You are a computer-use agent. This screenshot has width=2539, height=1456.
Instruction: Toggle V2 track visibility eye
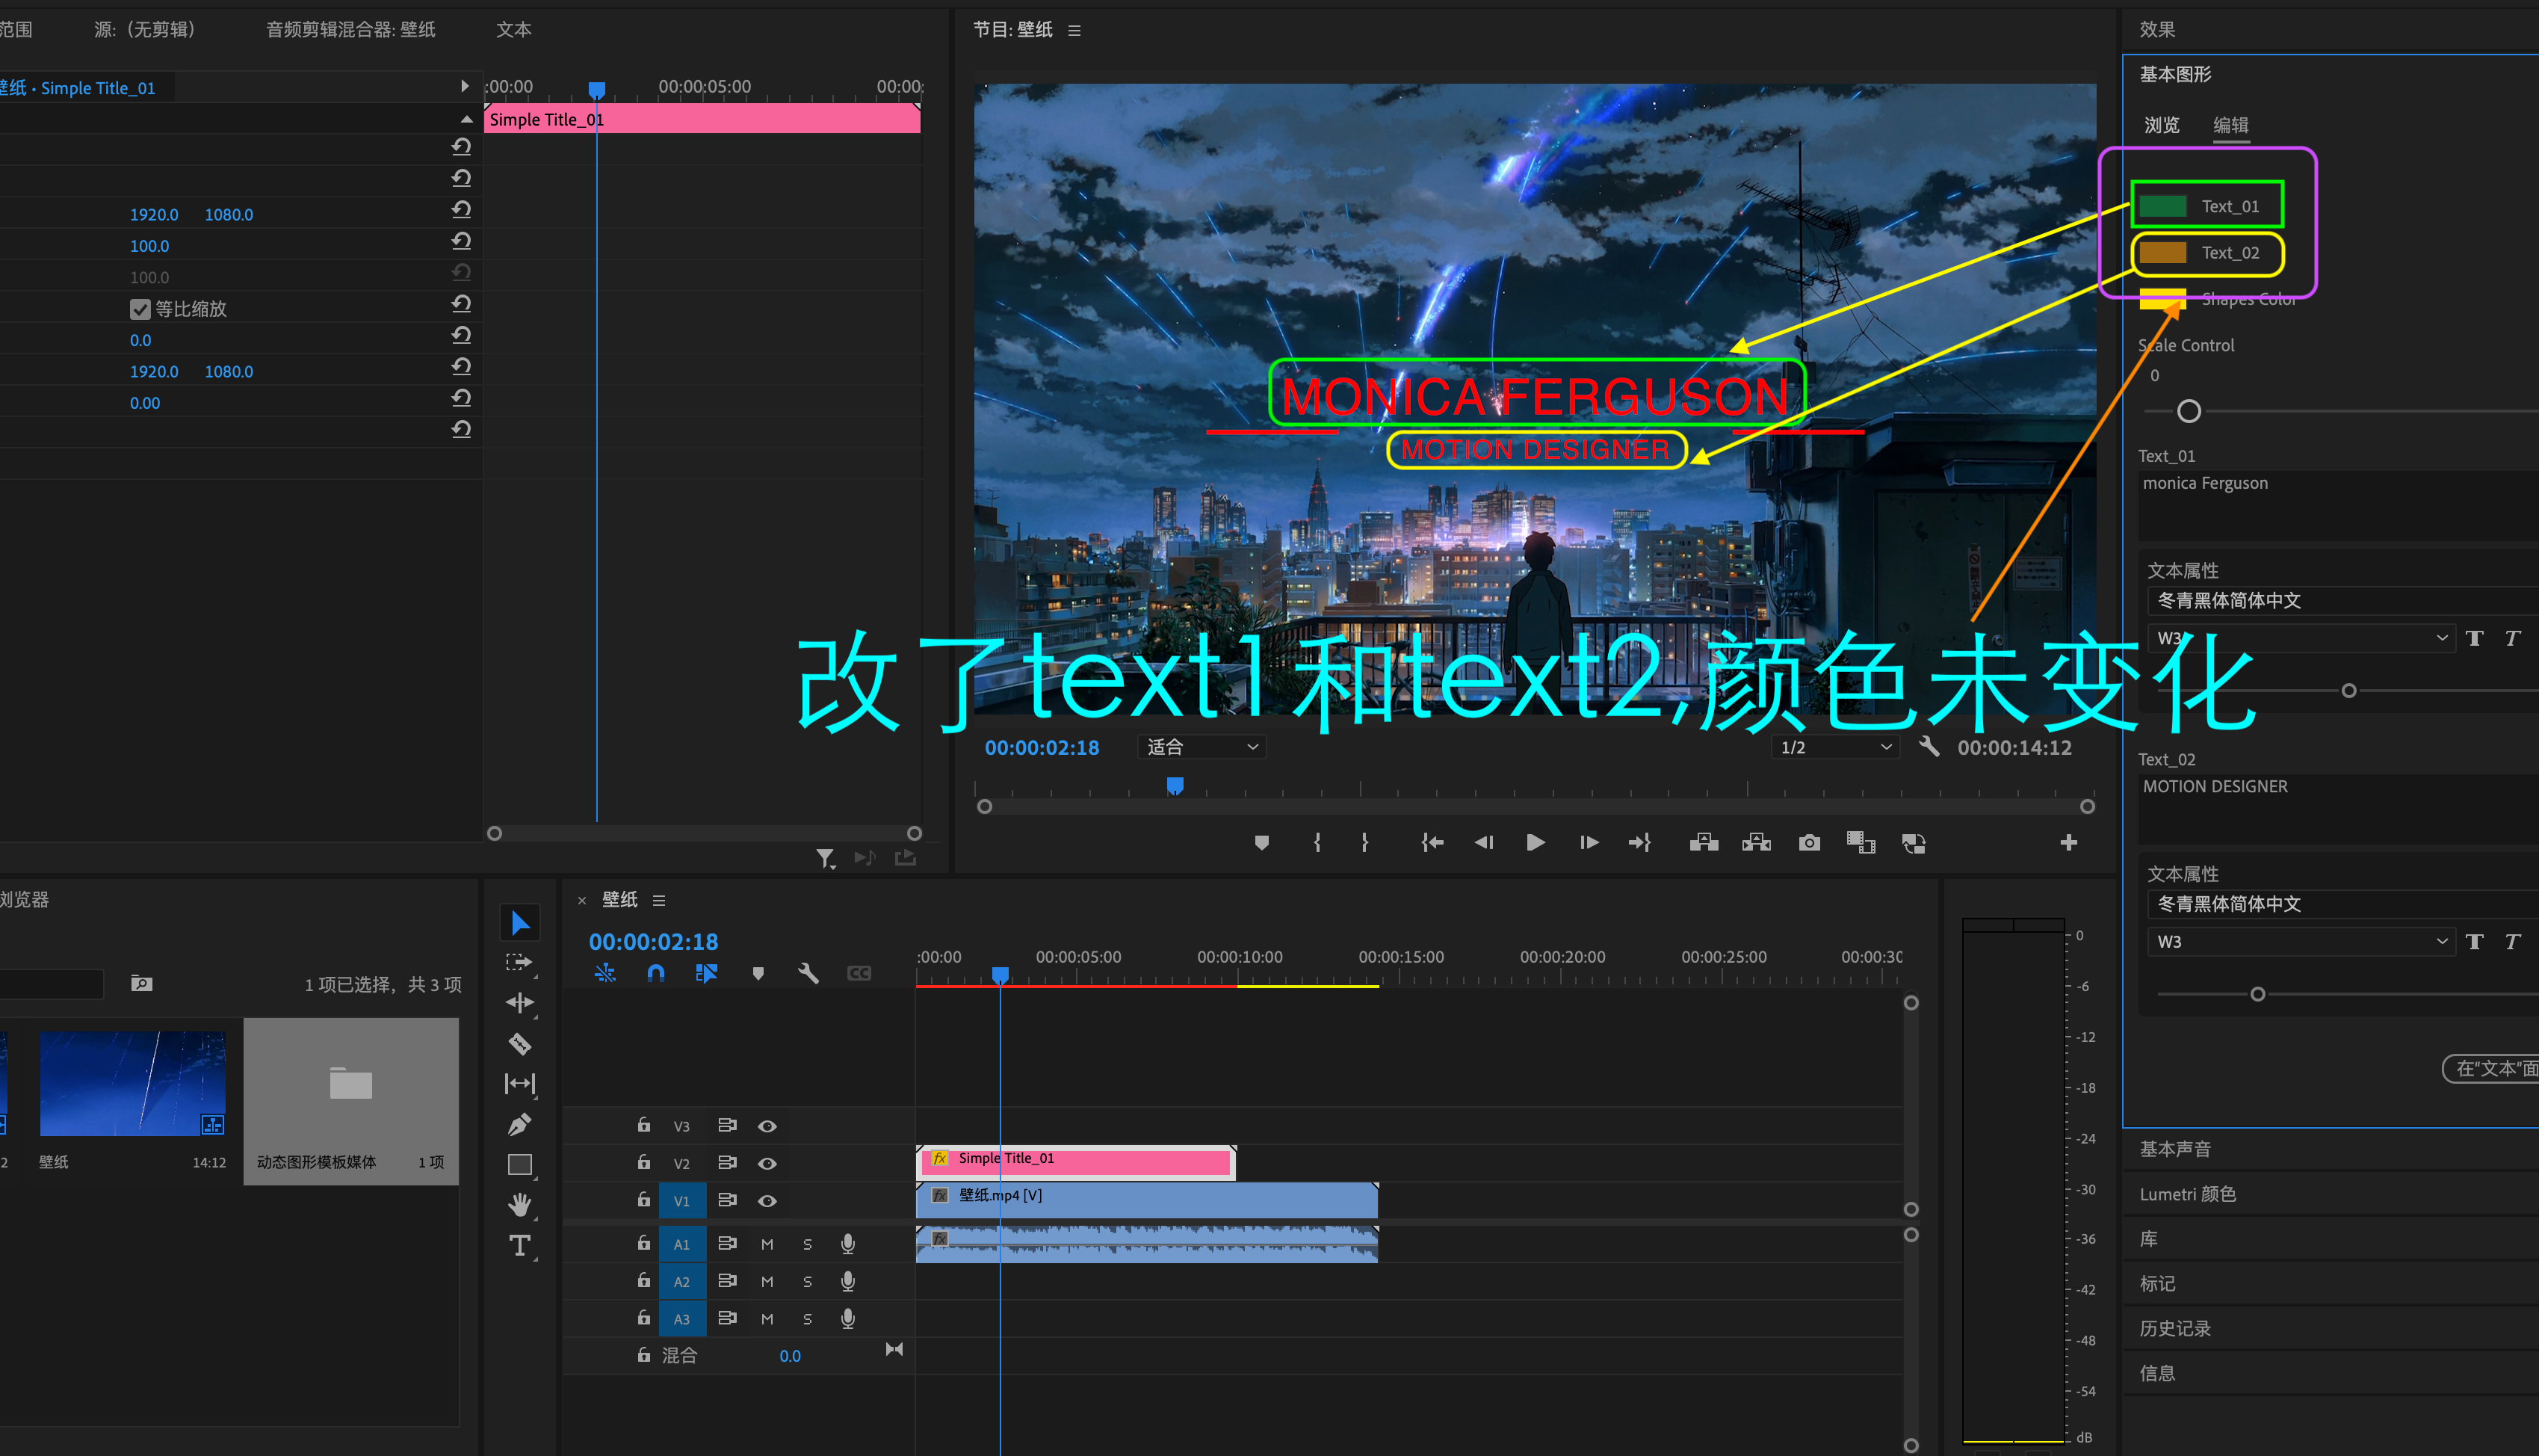[x=767, y=1163]
